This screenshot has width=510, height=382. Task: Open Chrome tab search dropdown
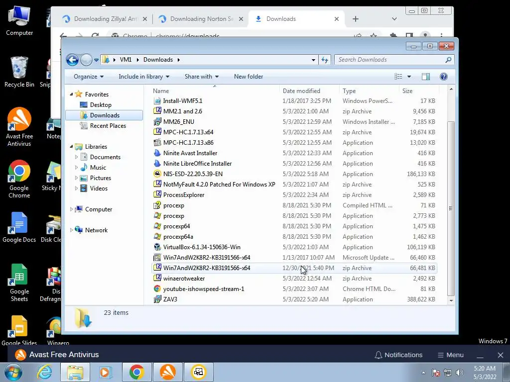coord(394,19)
